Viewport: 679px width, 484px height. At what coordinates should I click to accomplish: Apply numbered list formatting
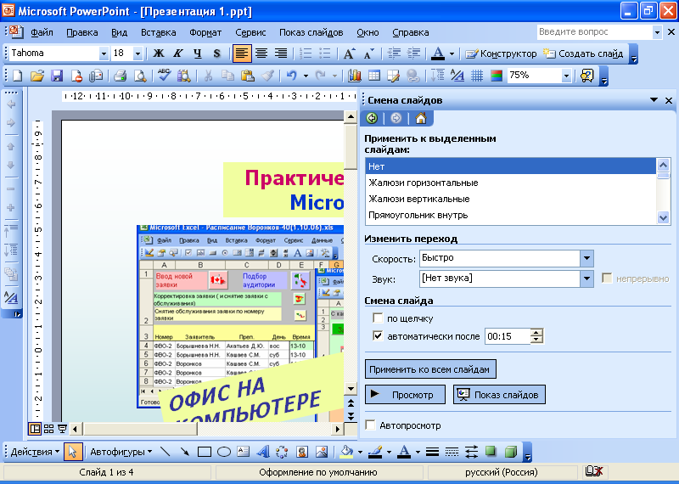[306, 53]
